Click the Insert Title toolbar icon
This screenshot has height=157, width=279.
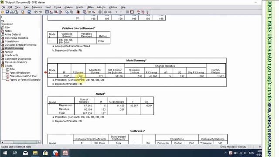click(x=143, y=12)
